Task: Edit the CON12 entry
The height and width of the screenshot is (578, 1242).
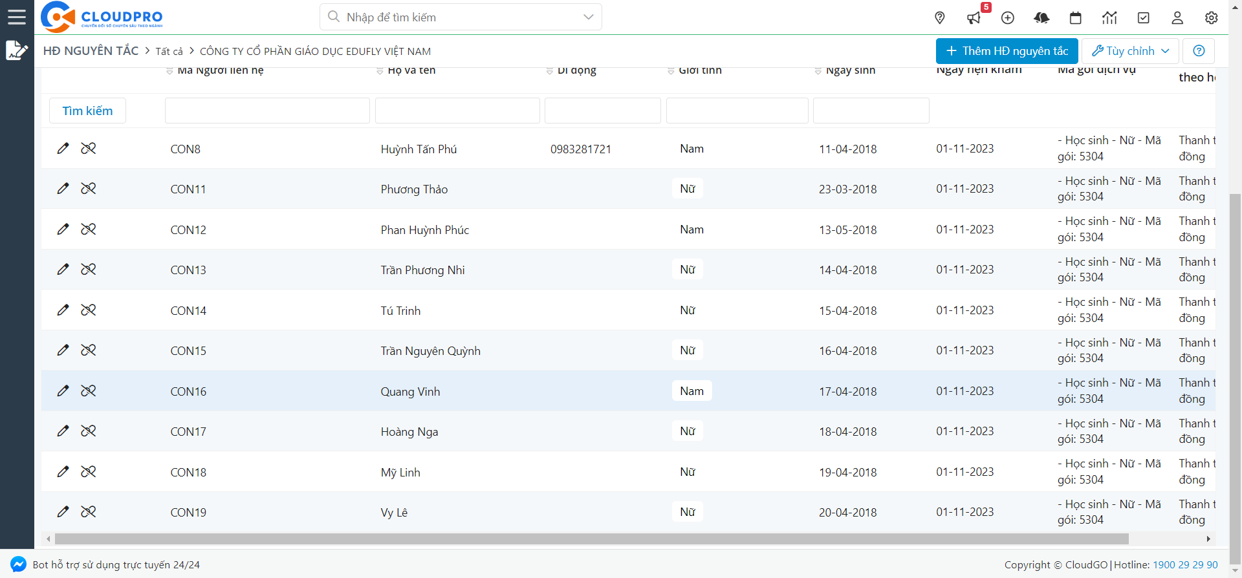Action: click(63, 229)
